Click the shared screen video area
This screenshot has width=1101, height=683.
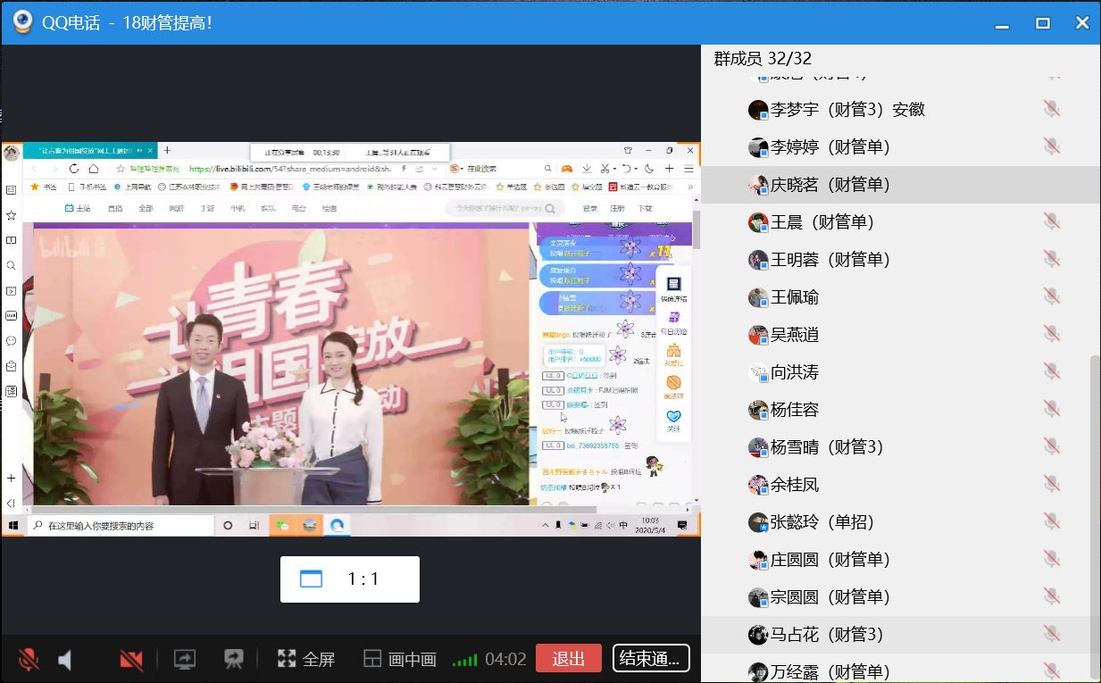coord(350,339)
